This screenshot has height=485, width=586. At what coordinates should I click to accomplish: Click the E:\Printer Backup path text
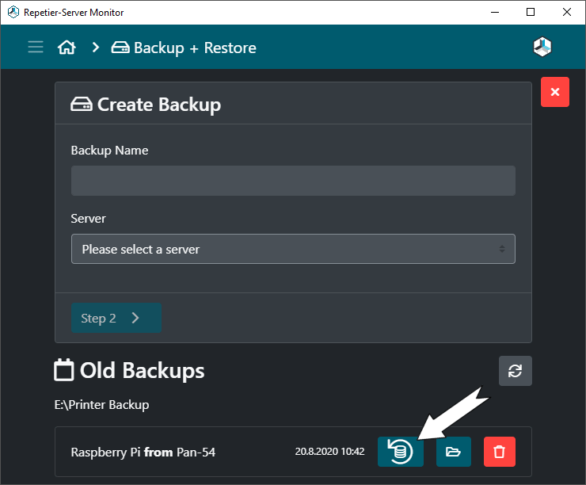[101, 405]
